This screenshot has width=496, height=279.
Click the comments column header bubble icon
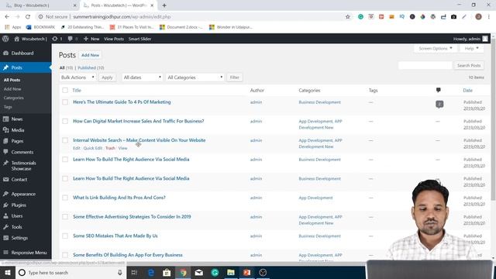point(438,90)
